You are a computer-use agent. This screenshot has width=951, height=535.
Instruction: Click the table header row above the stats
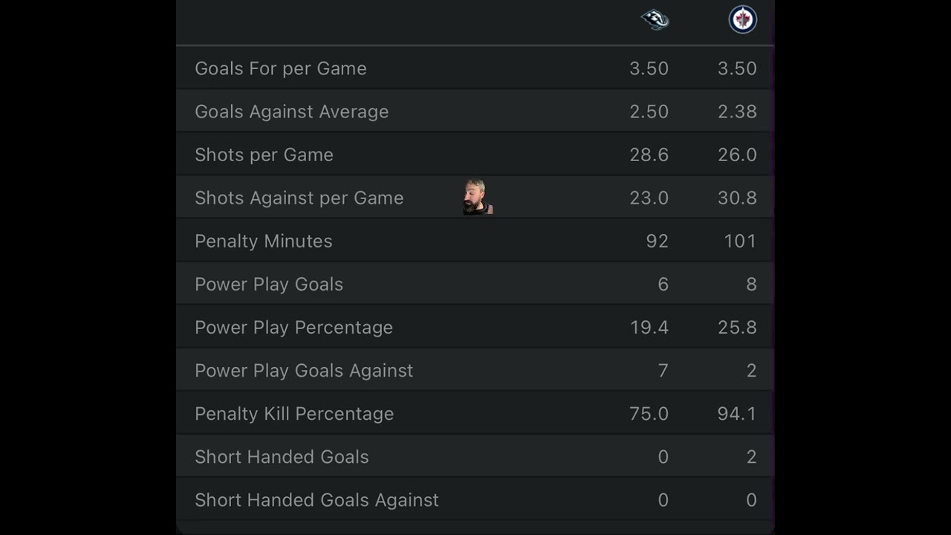(475, 20)
